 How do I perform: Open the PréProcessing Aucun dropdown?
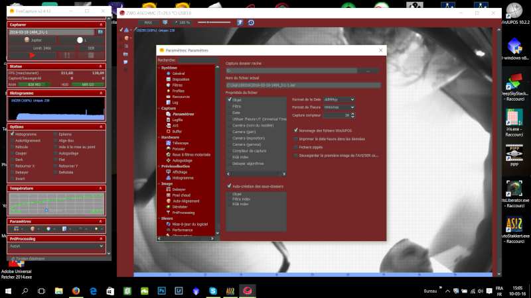56,246
